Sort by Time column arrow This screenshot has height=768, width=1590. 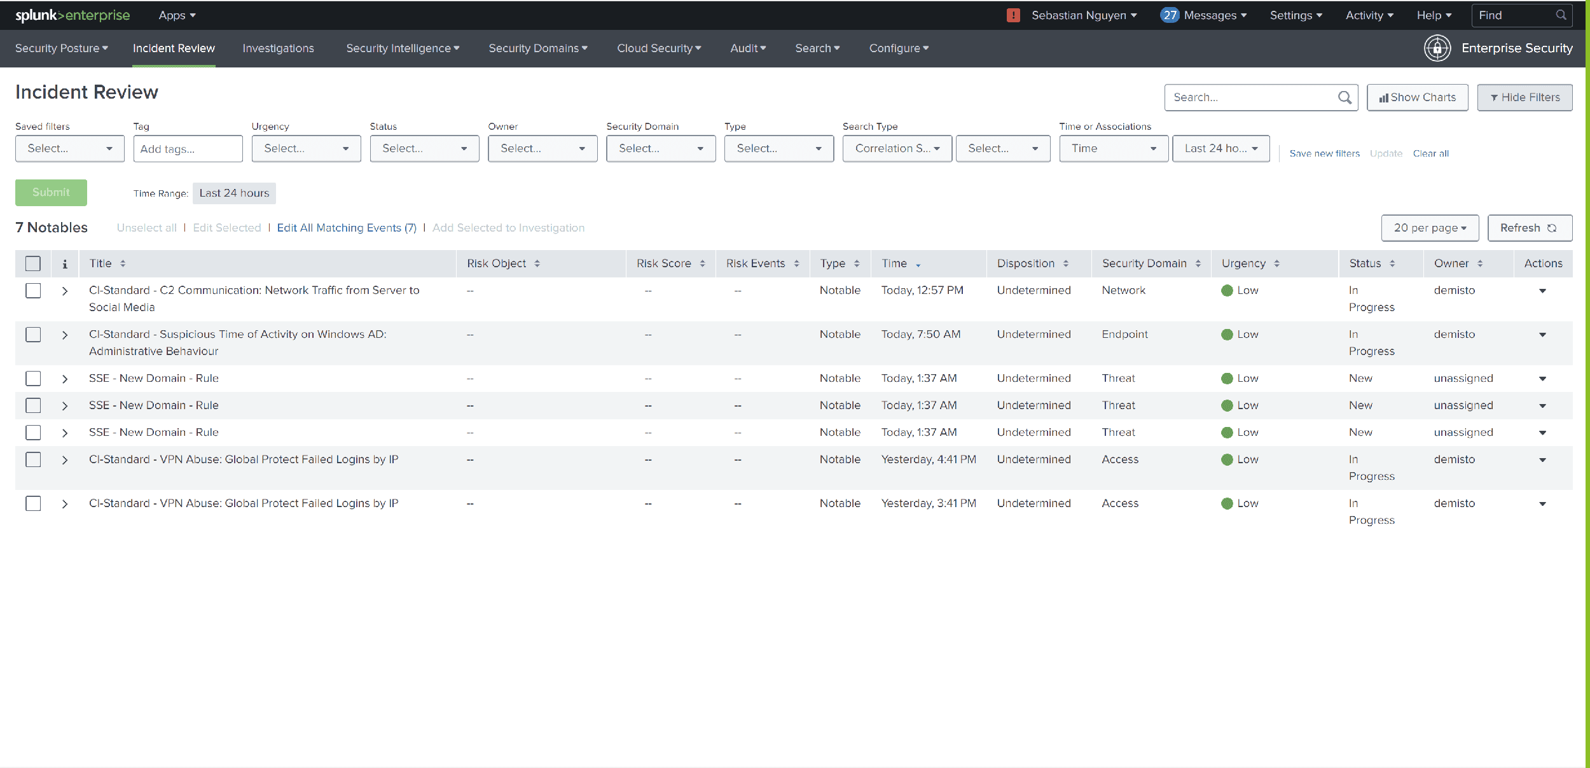(918, 265)
